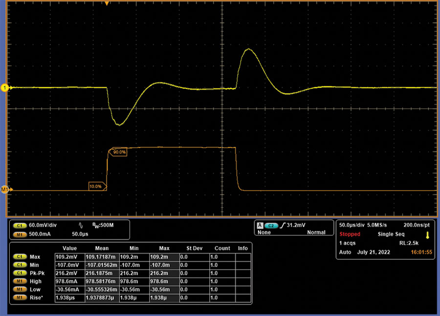Click the C1 badge in the Max measurement row
The image size is (440, 316).
(x=20, y=257)
